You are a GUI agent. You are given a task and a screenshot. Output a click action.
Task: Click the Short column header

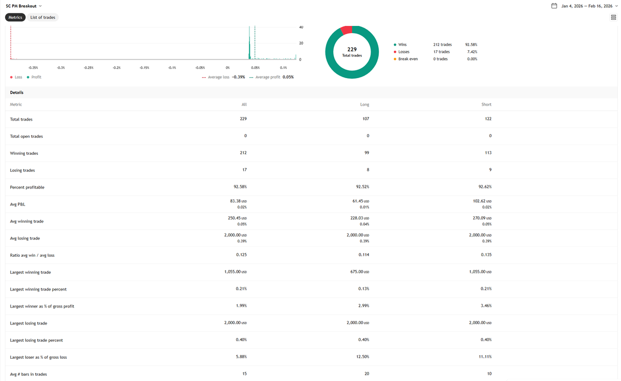click(486, 105)
